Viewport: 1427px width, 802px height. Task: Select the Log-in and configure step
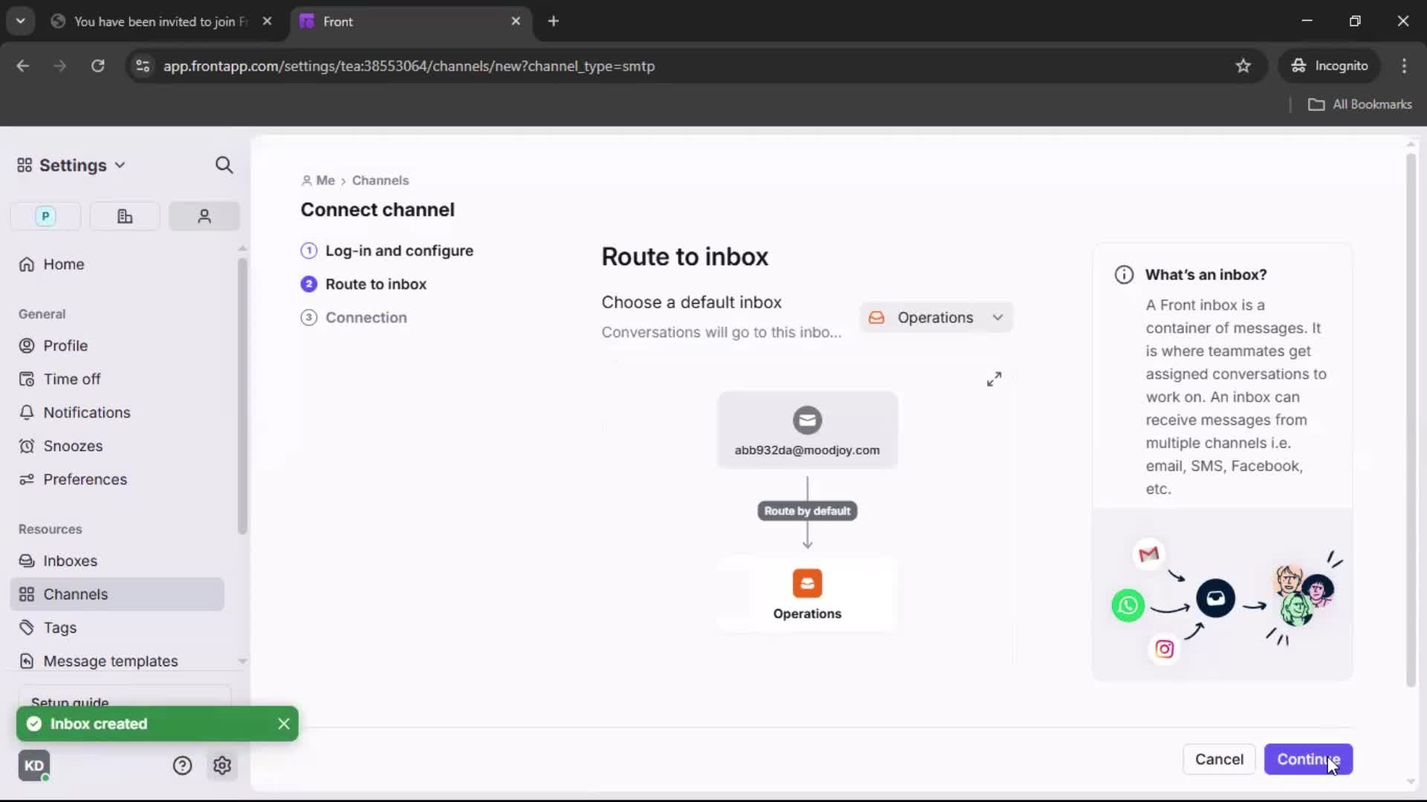pos(398,251)
